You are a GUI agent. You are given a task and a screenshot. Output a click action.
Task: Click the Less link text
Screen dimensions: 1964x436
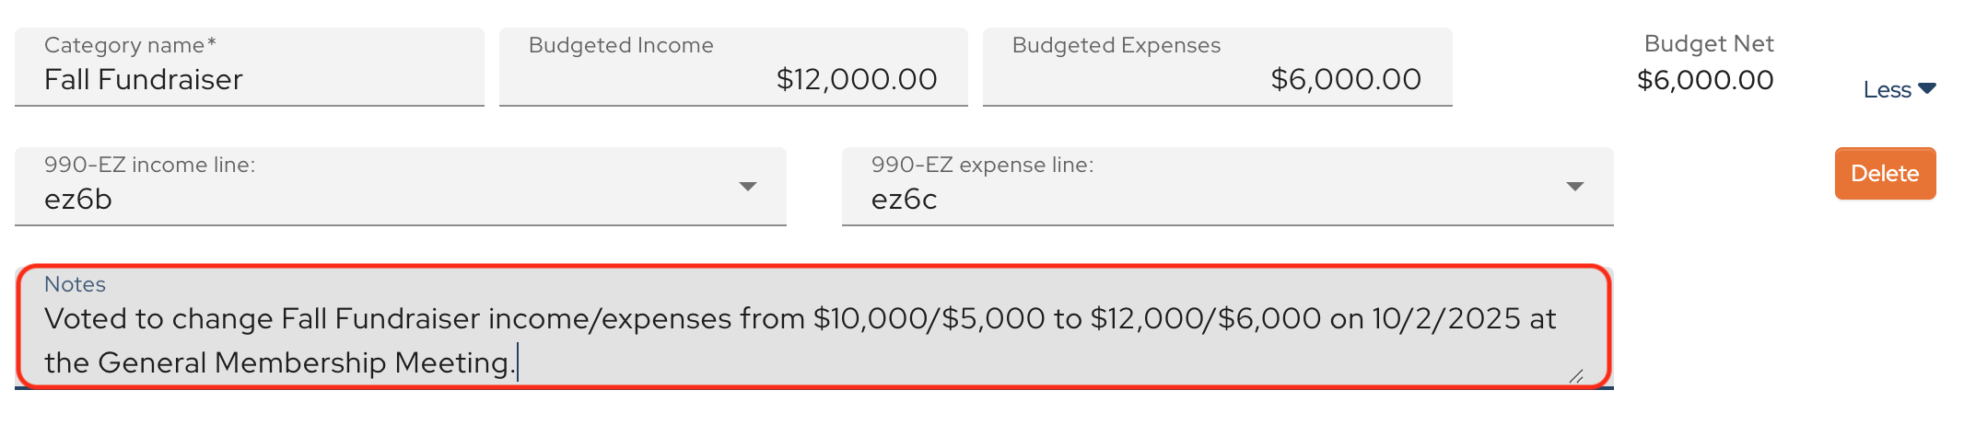1887,90
